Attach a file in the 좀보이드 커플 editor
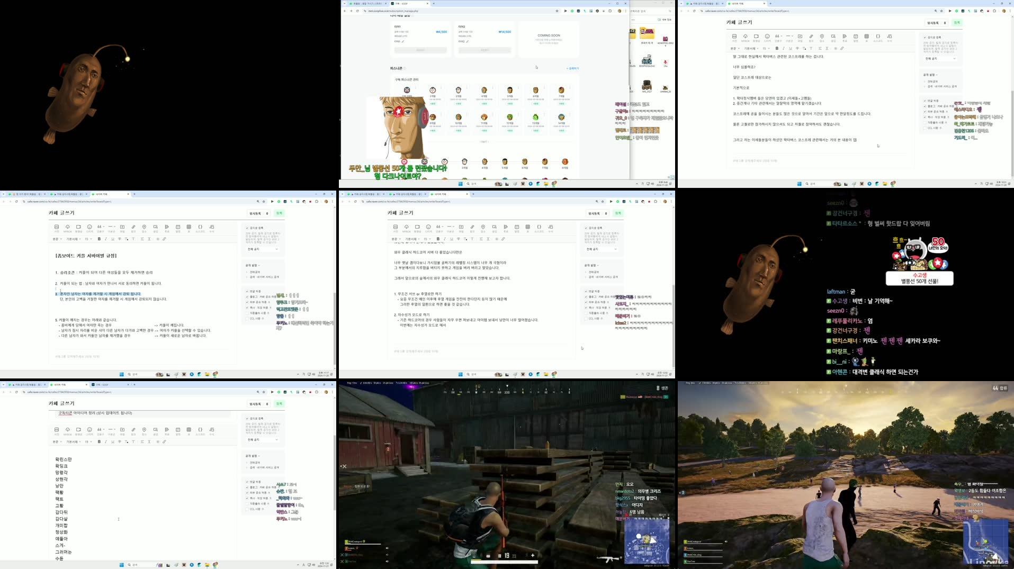 point(122,228)
